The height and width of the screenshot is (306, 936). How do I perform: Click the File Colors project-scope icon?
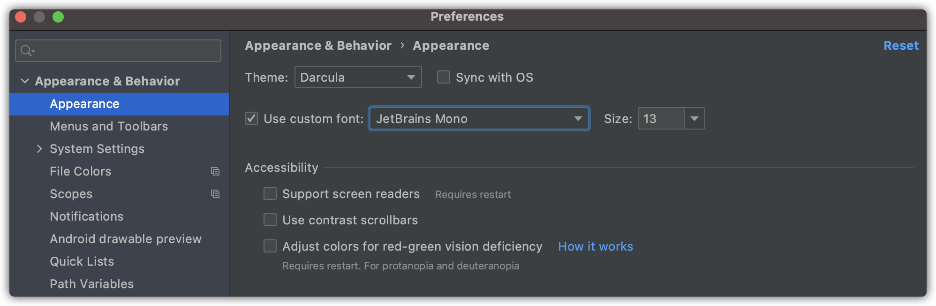click(x=215, y=171)
